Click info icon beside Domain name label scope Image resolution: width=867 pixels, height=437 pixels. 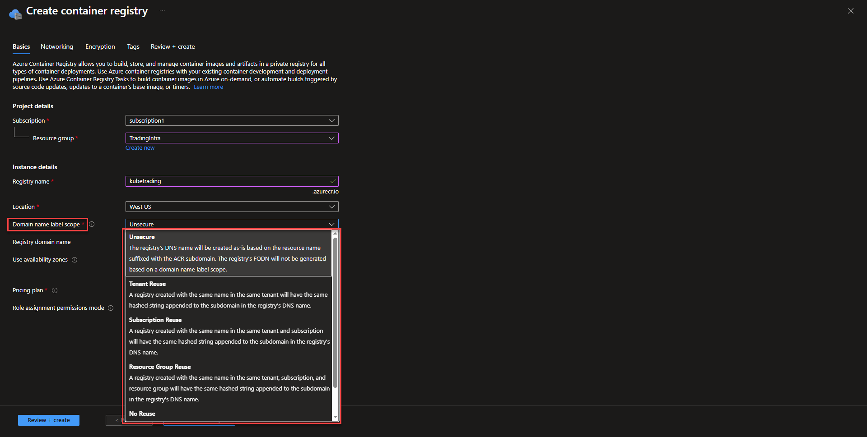click(92, 224)
